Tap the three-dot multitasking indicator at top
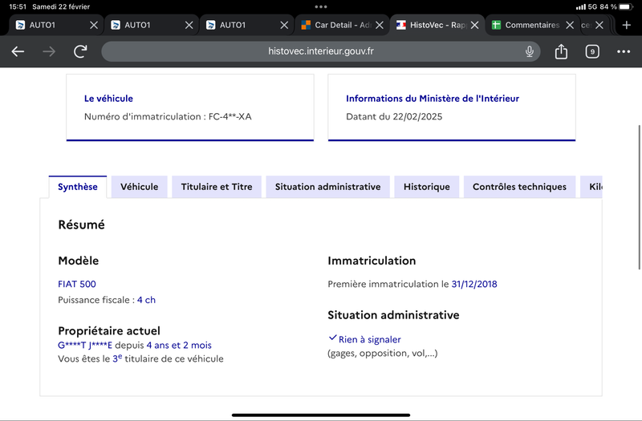Viewport: 642px width, 421px height. tap(321, 6)
